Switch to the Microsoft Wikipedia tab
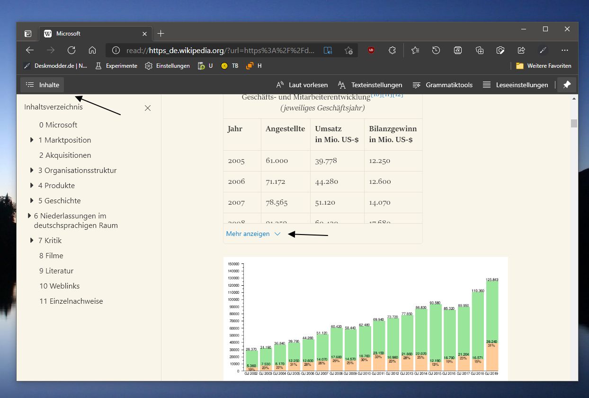 pos(95,34)
